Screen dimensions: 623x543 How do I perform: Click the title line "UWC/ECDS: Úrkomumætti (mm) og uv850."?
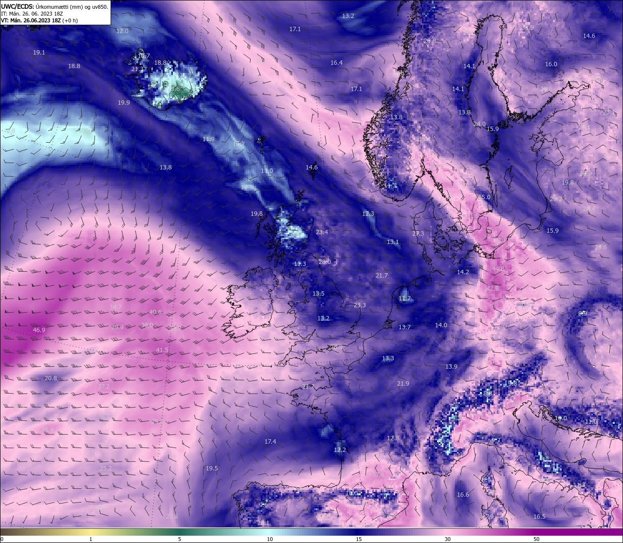click(55, 6)
